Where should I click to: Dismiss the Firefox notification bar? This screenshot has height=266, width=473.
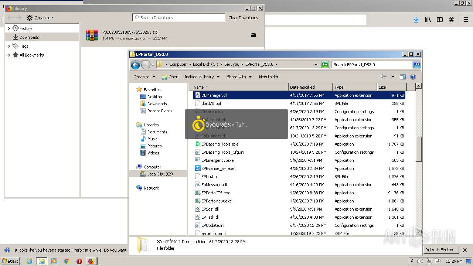click(466, 250)
